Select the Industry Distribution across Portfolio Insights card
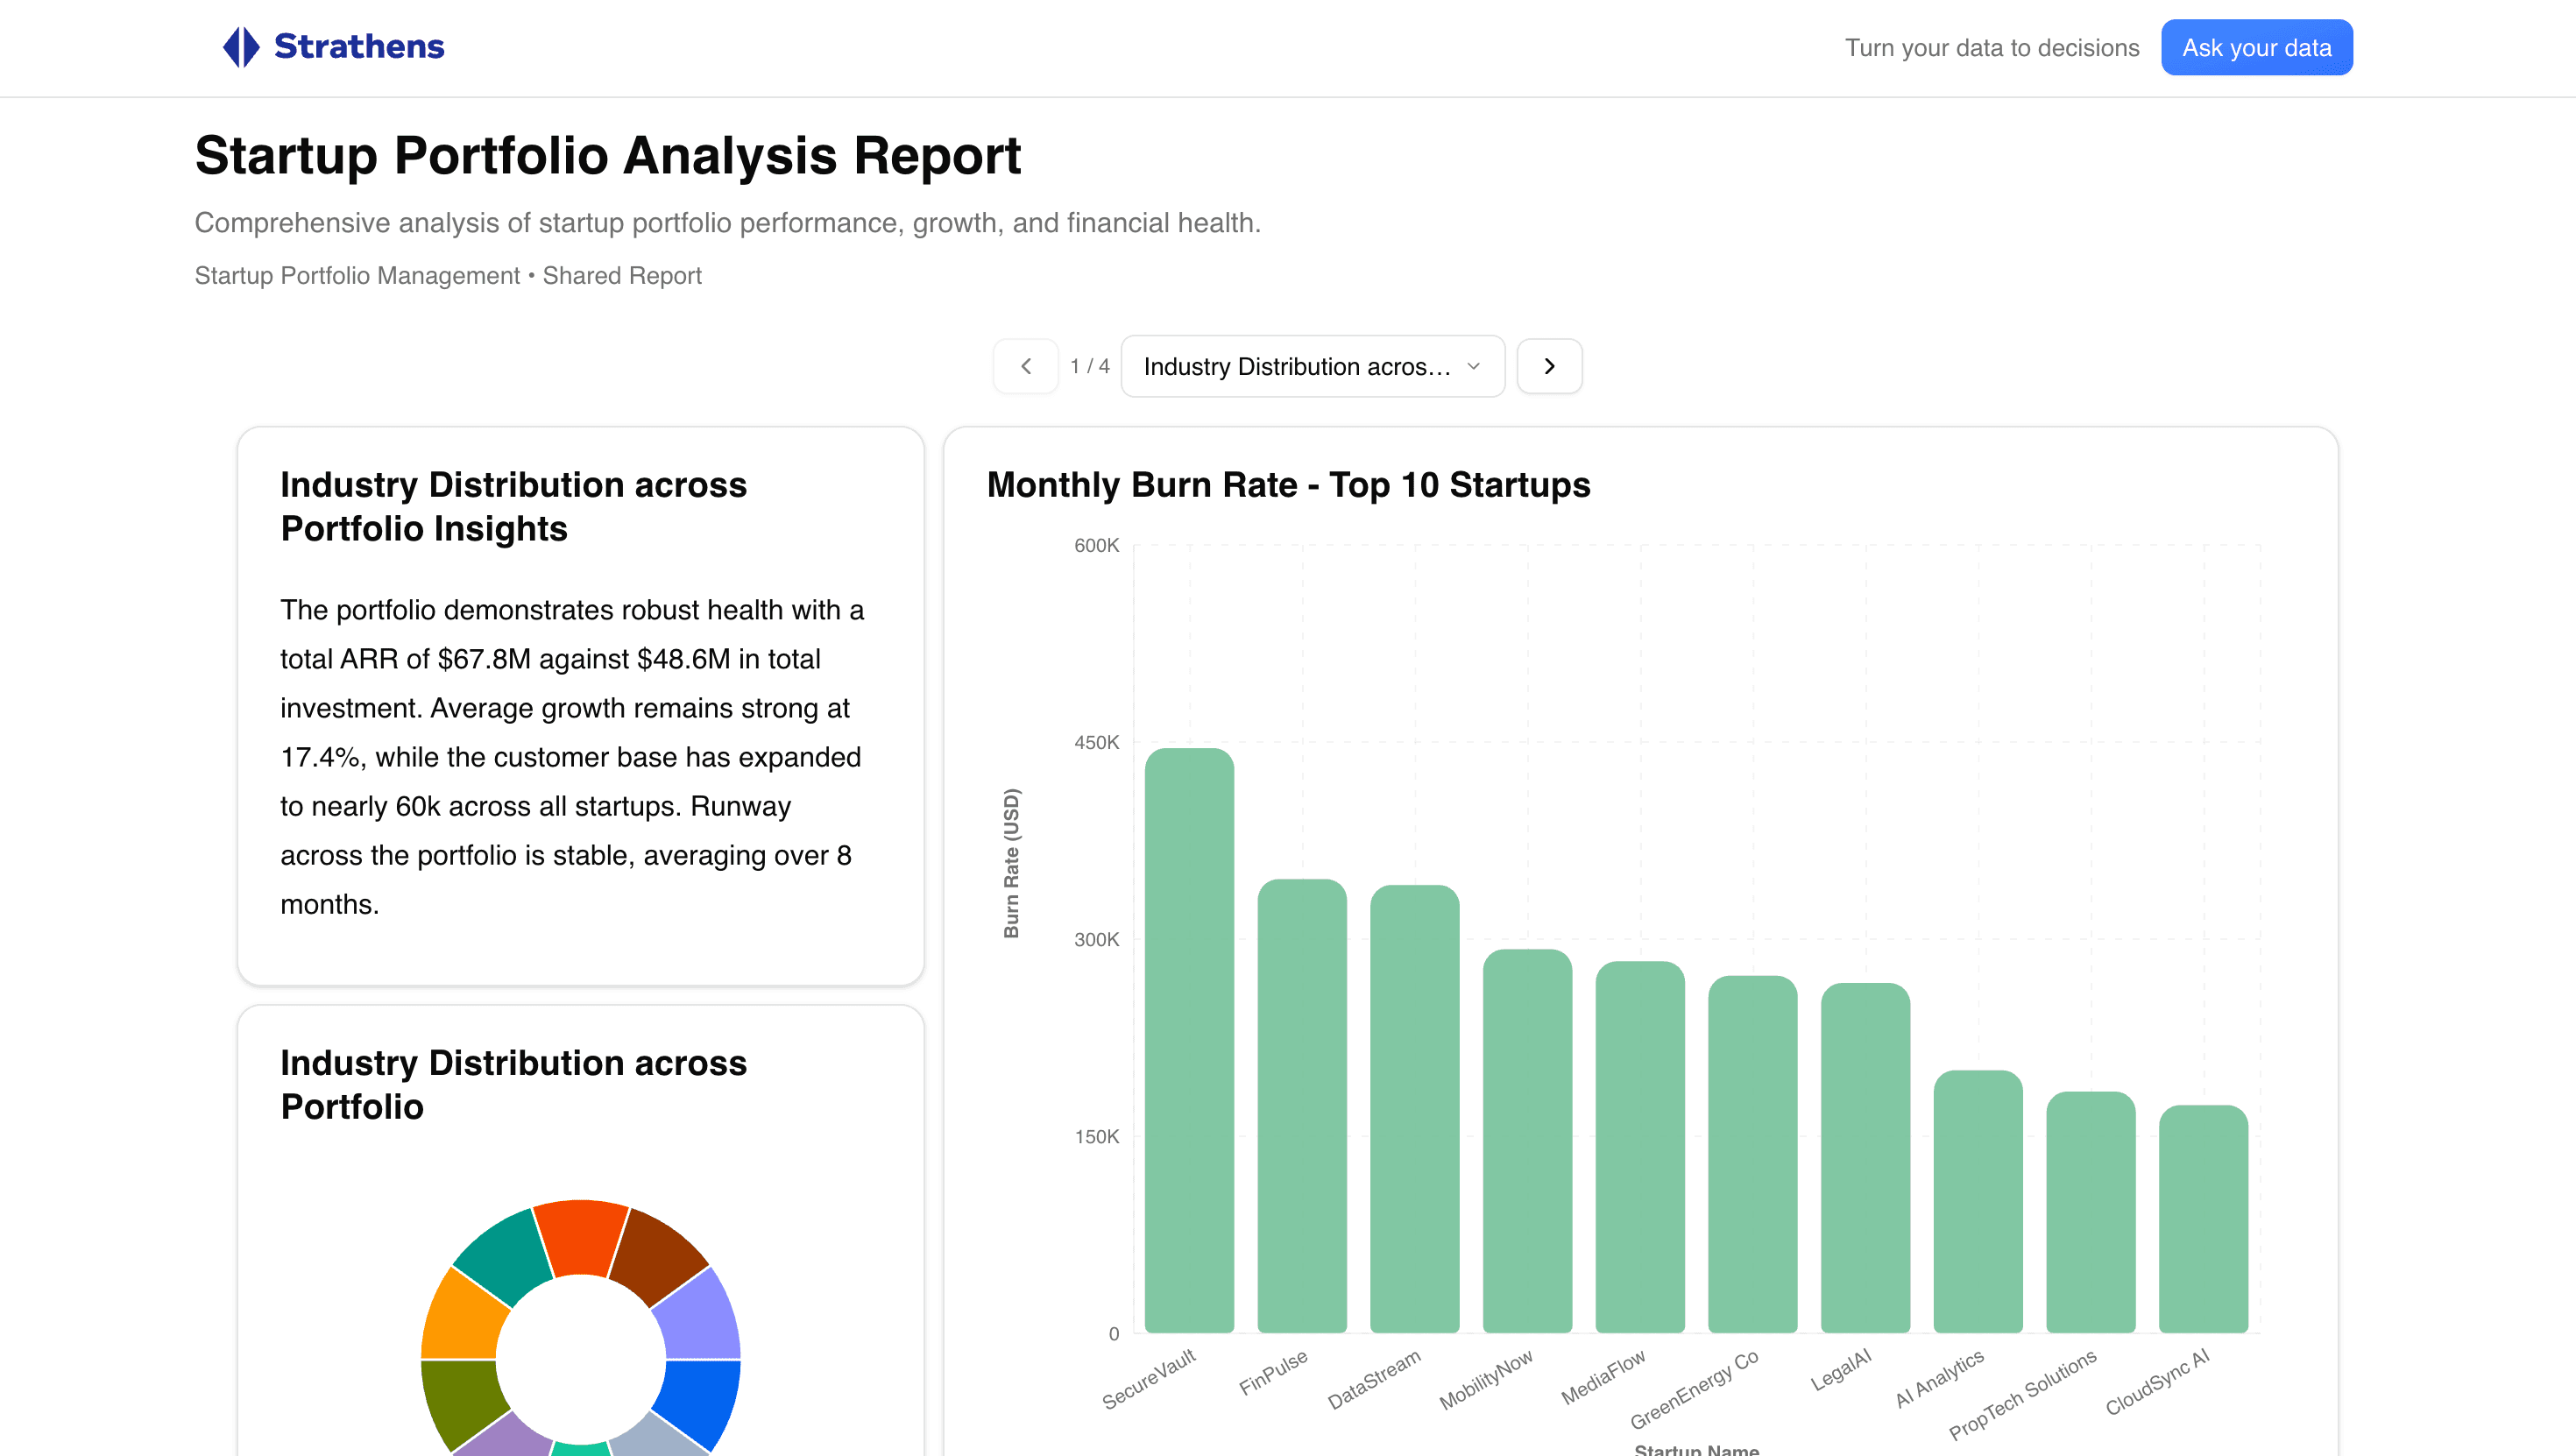 click(580, 700)
